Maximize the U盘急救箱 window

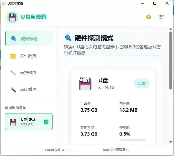154,3
